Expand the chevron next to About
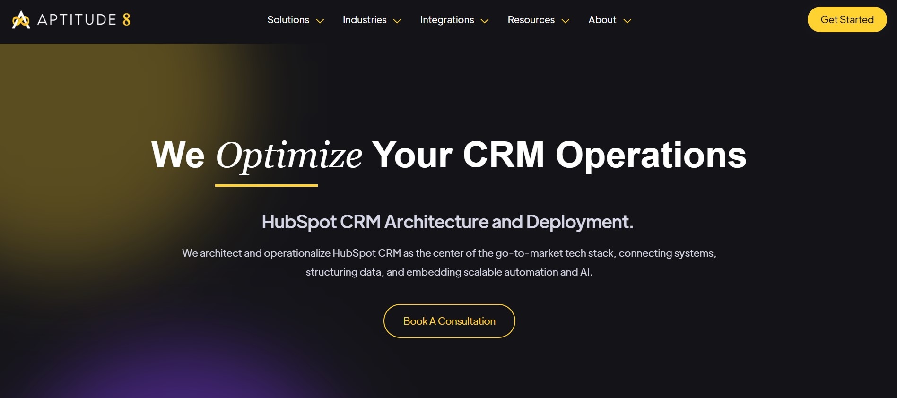Image resolution: width=897 pixels, height=398 pixels. coord(627,21)
